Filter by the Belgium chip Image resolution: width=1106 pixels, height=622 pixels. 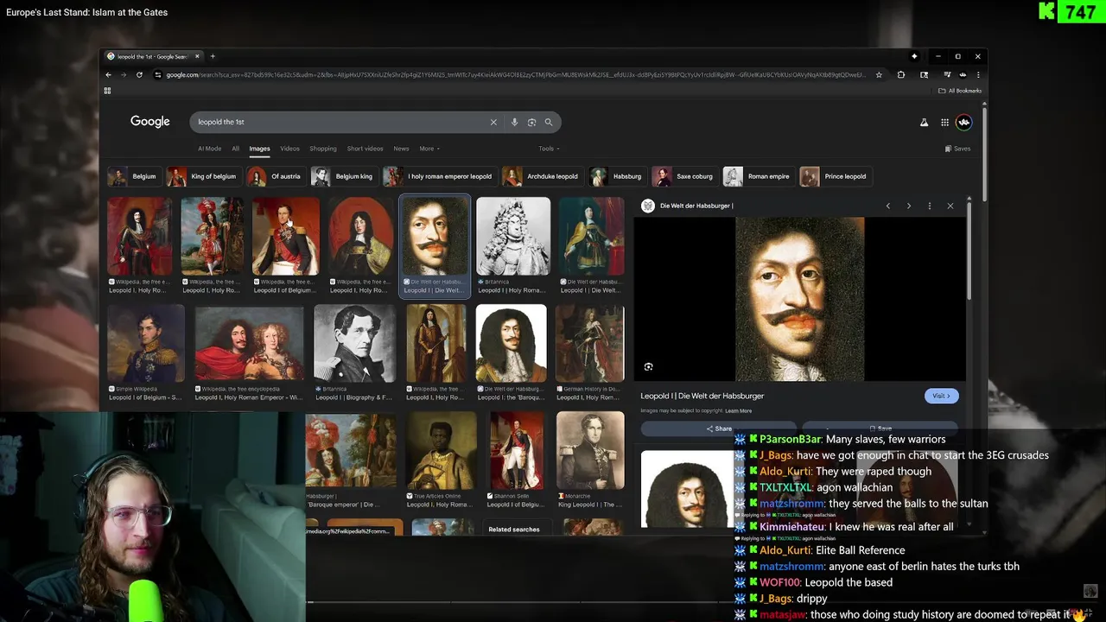[x=133, y=176]
